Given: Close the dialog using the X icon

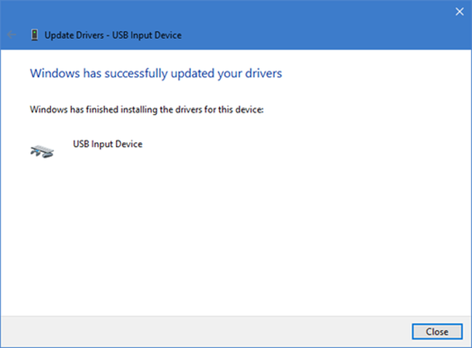Looking at the screenshot, I should [459, 12].
